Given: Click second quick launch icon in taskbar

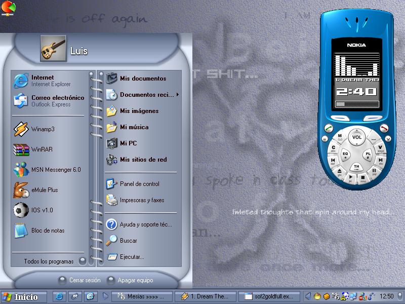Looking at the screenshot, I should tap(75, 296).
